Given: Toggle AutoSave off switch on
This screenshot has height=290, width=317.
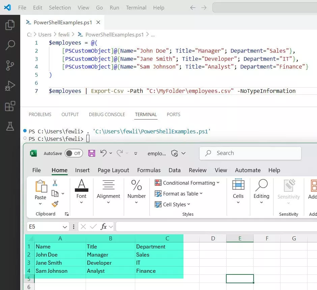Looking at the screenshot, I should point(74,153).
